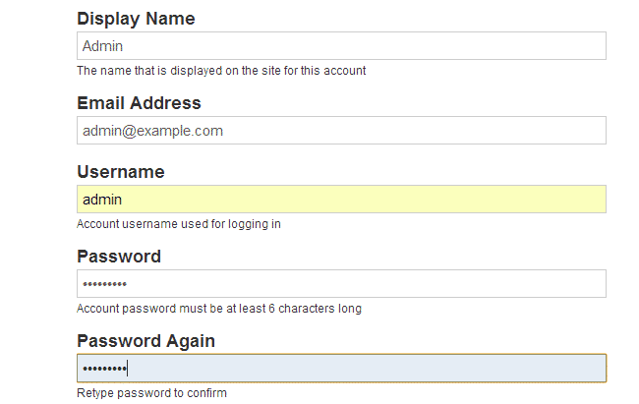Focus the Password Again input field
The width and height of the screenshot is (639, 404).
pos(341,369)
